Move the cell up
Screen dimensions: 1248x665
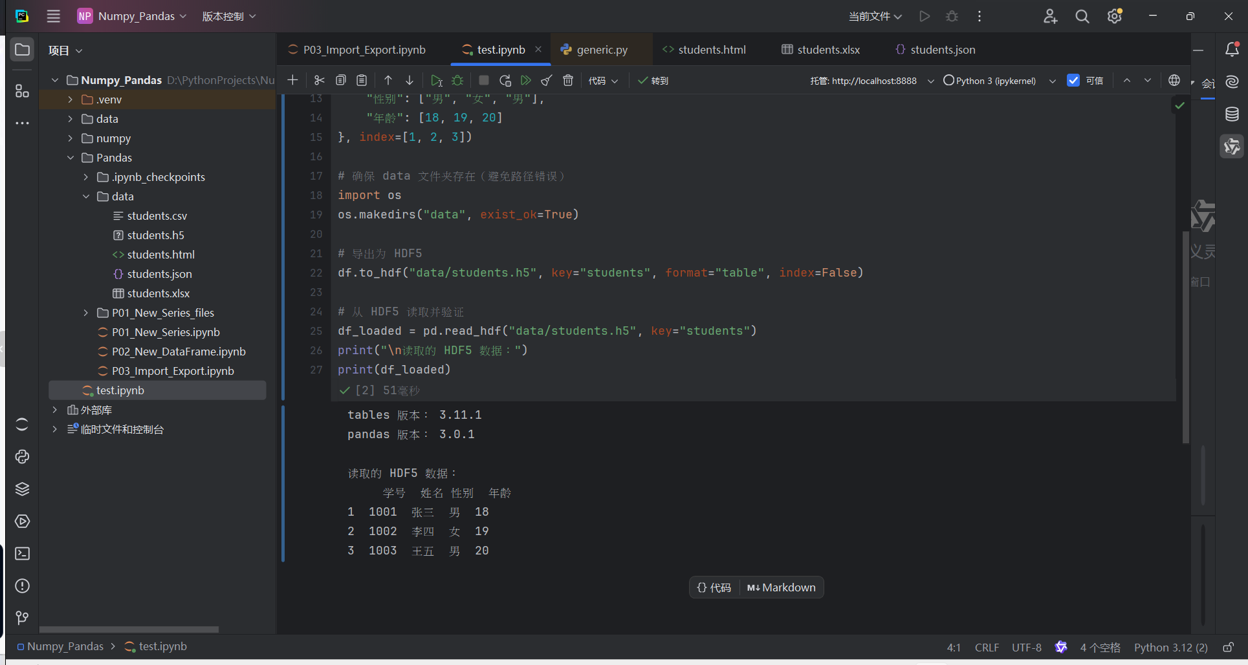(x=388, y=80)
